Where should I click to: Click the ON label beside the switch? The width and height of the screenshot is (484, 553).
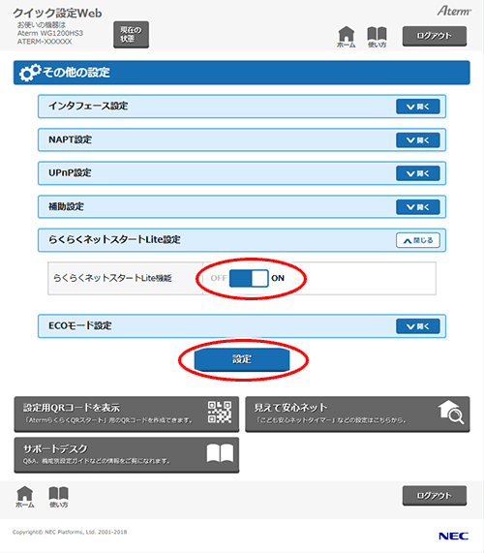[x=278, y=278]
